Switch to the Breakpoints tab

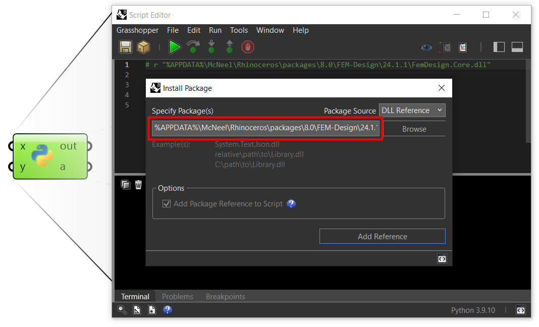[x=226, y=296]
